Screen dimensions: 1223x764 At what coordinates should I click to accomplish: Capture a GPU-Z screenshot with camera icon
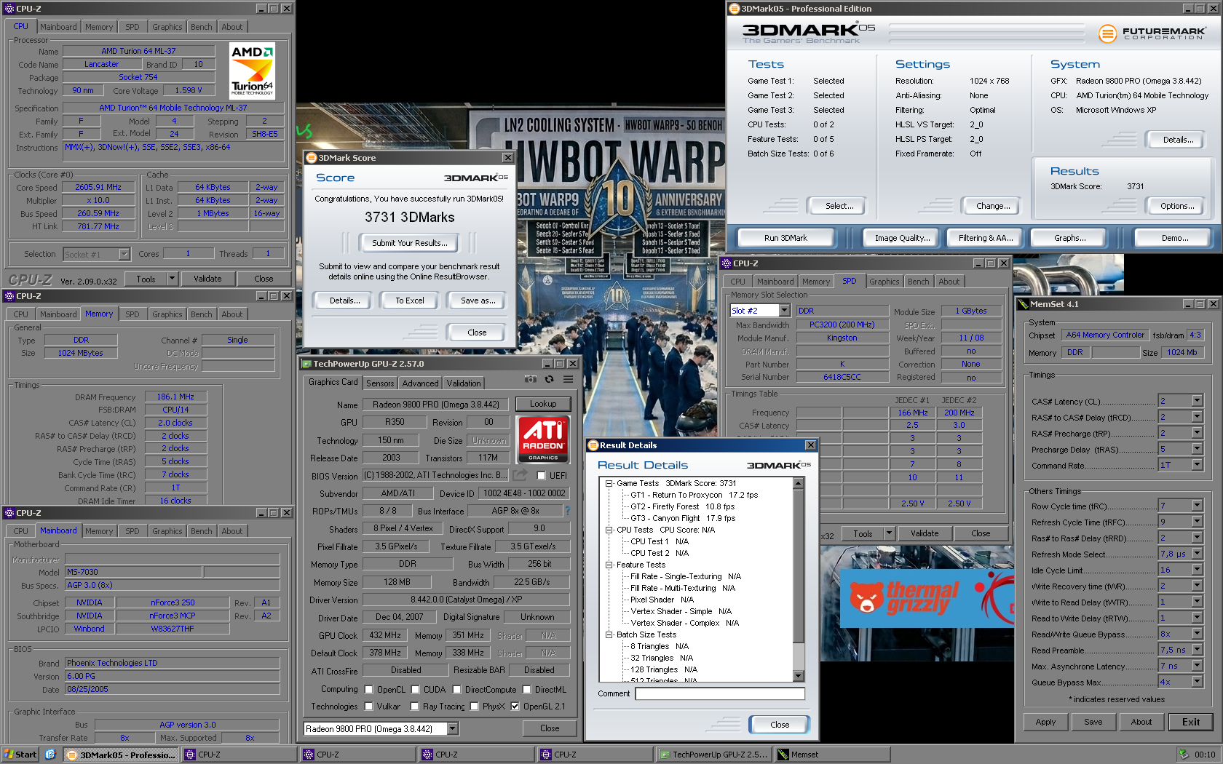(531, 379)
